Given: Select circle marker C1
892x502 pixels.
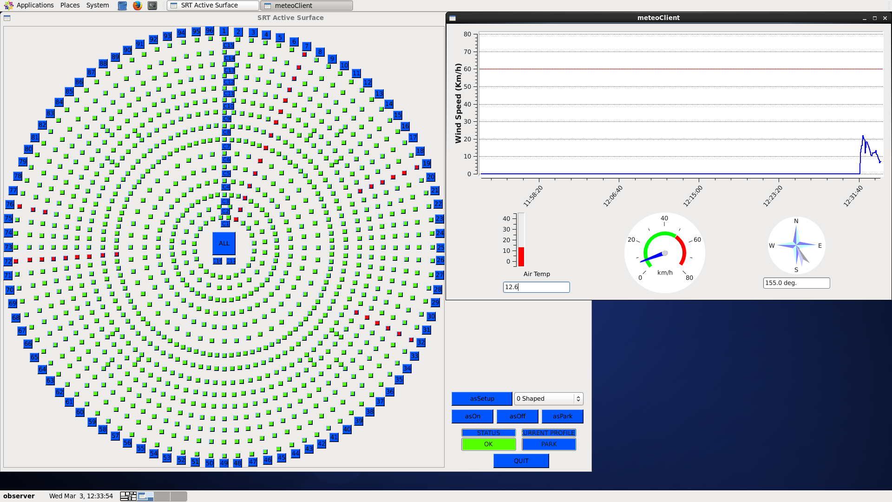Looking at the screenshot, I should [225, 224].
